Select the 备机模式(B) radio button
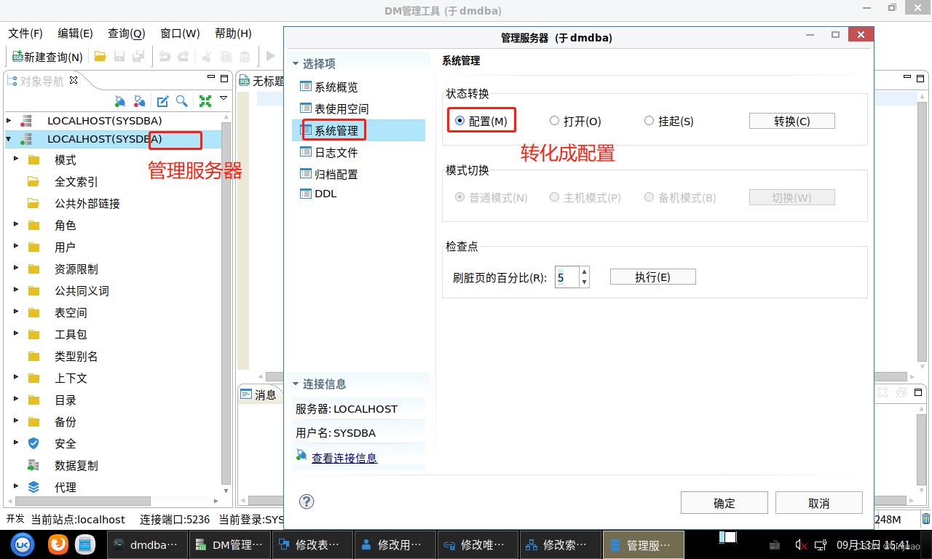 [x=649, y=197]
